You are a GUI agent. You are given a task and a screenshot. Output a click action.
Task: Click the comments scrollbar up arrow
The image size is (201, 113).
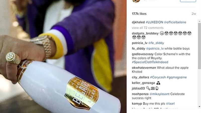click(199, 21)
